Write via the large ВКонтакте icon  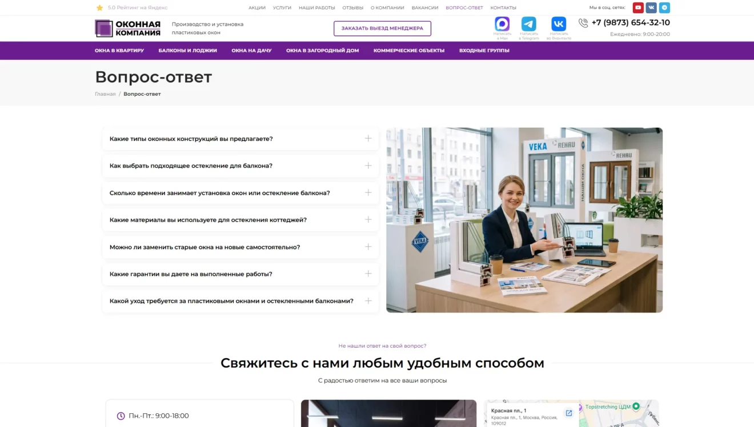[559, 24]
